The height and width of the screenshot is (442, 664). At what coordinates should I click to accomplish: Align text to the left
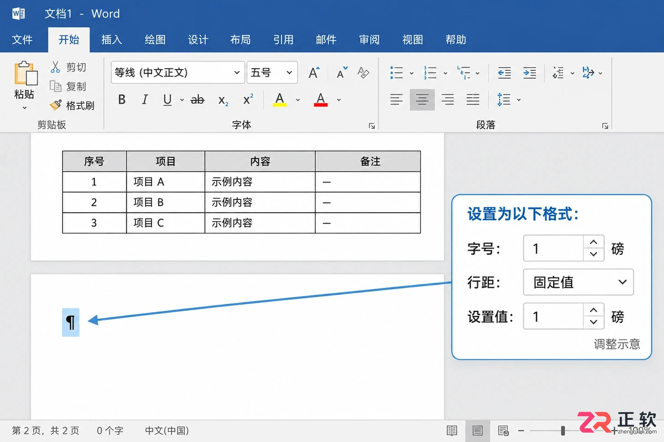[x=397, y=99]
